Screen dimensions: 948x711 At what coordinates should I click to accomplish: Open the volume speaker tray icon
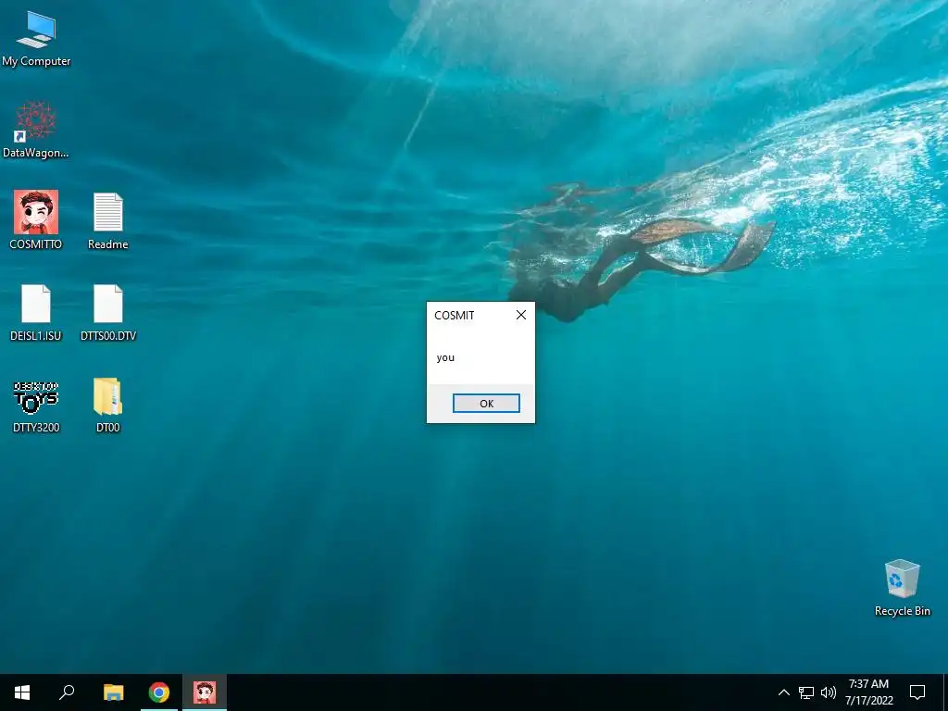click(829, 692)
